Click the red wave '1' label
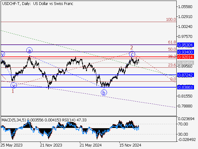The width and height of the screenshot is (198, 149). tap(13, 91)
